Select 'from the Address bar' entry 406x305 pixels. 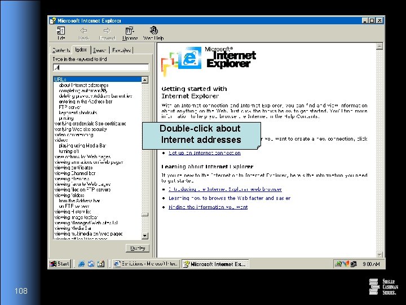[x=80, y=201]
